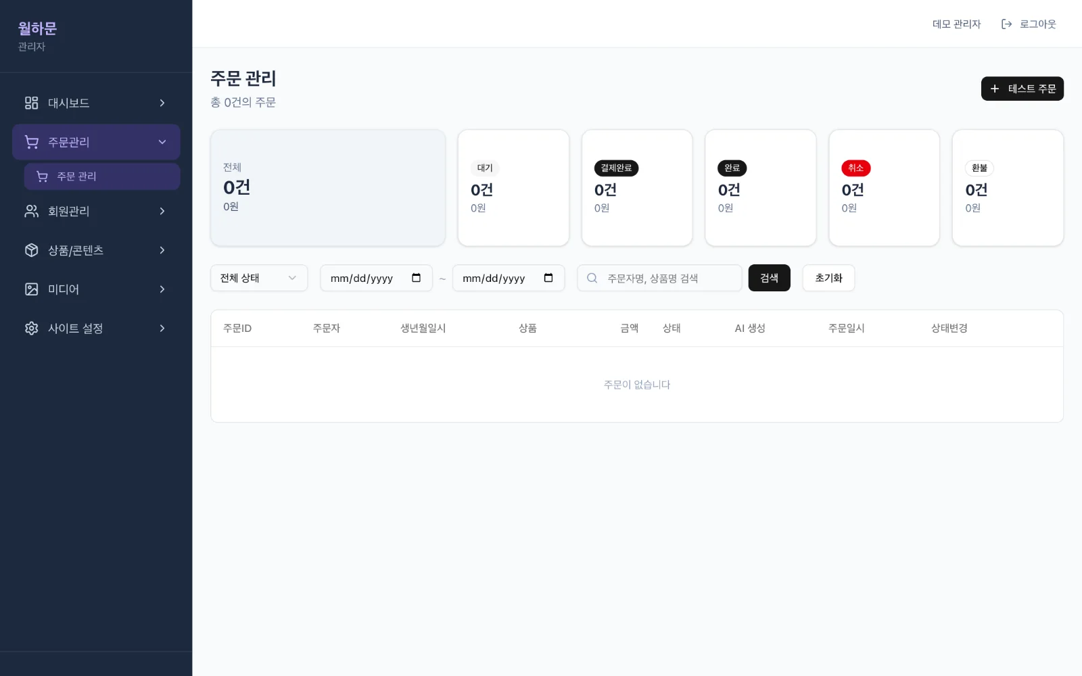
Task: Click the 주문ID column header
Action: 237,329
